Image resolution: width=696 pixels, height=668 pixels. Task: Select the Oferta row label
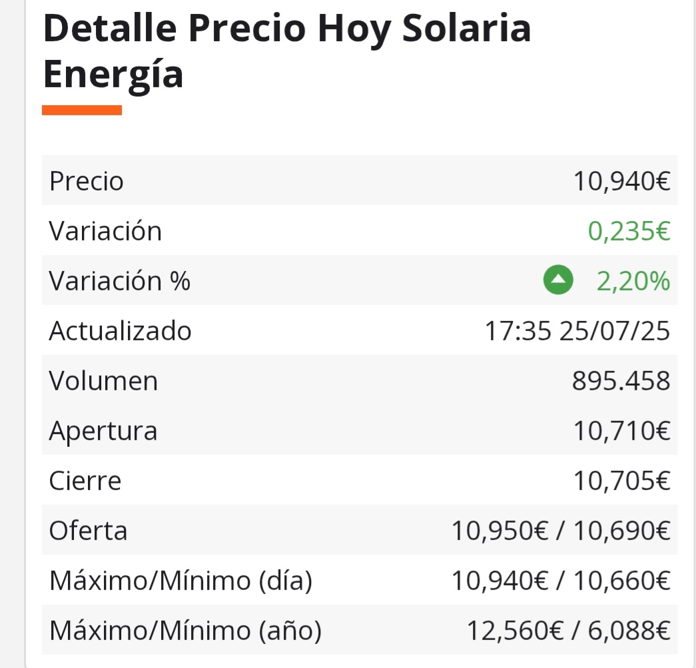click(88, 531)
